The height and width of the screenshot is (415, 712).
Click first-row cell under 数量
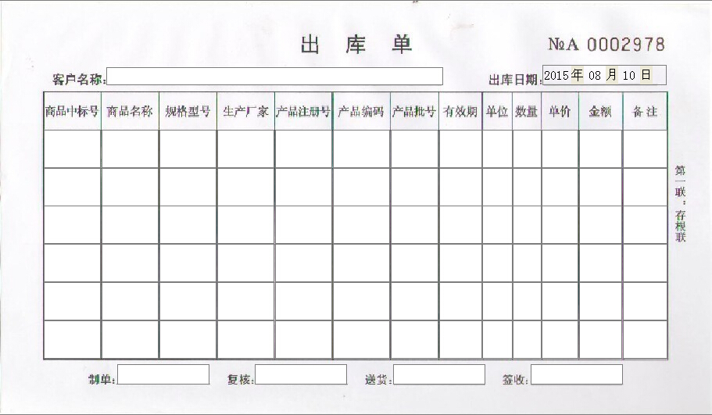(x=527, y=149)
